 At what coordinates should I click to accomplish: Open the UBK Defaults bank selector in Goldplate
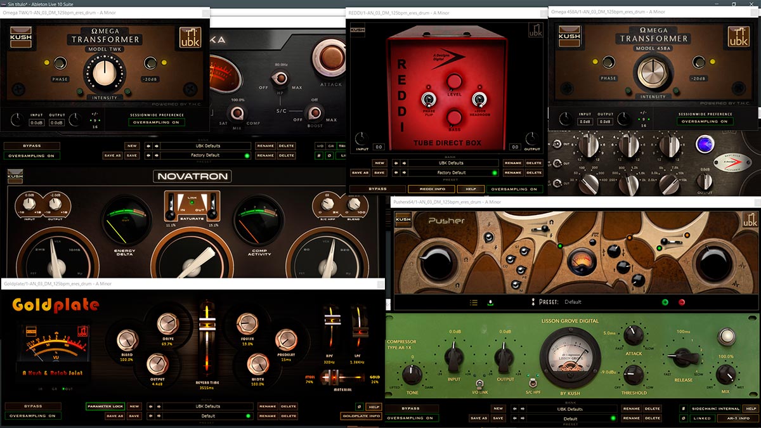click(x=208, y=406)
